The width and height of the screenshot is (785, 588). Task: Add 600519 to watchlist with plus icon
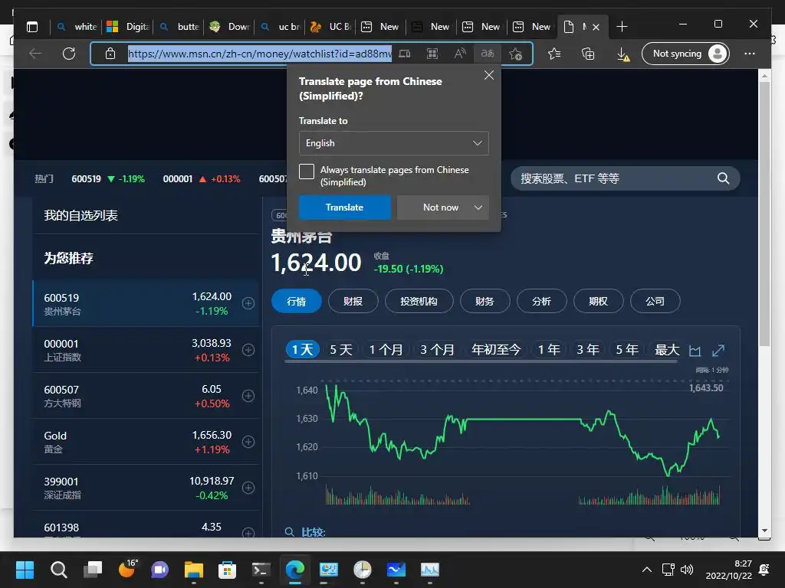pyautogui.click(x=248, y=303)
